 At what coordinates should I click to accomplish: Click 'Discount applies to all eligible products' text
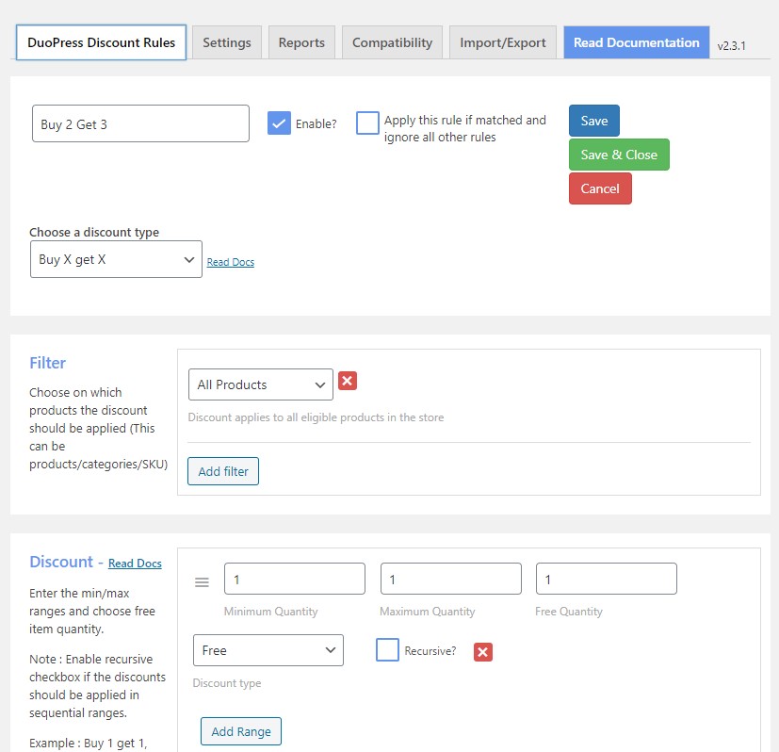pos(316,417)
